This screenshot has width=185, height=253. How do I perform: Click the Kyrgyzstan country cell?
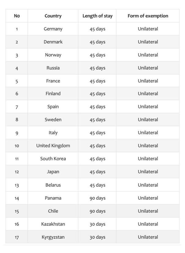tap(53, 237)
